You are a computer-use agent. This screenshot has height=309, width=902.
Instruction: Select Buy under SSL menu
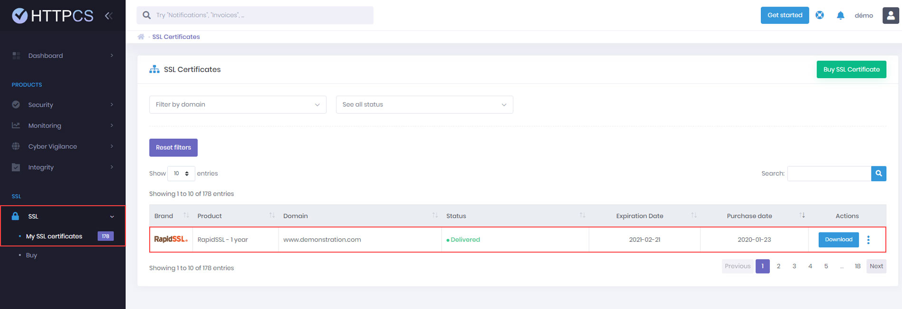click(31, 255)
